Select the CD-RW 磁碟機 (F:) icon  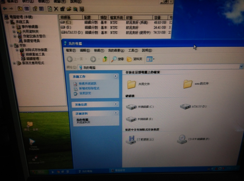pos(182,139)
